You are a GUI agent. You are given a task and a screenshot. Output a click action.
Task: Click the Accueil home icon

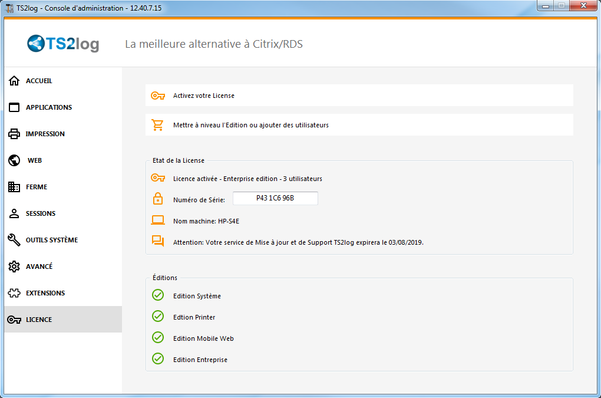coord(14,81)
